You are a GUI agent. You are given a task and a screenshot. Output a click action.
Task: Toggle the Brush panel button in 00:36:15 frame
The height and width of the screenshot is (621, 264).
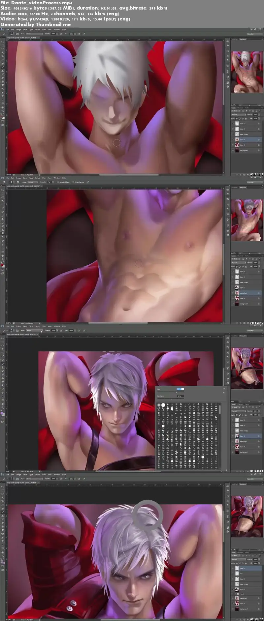tap(17, 34)
